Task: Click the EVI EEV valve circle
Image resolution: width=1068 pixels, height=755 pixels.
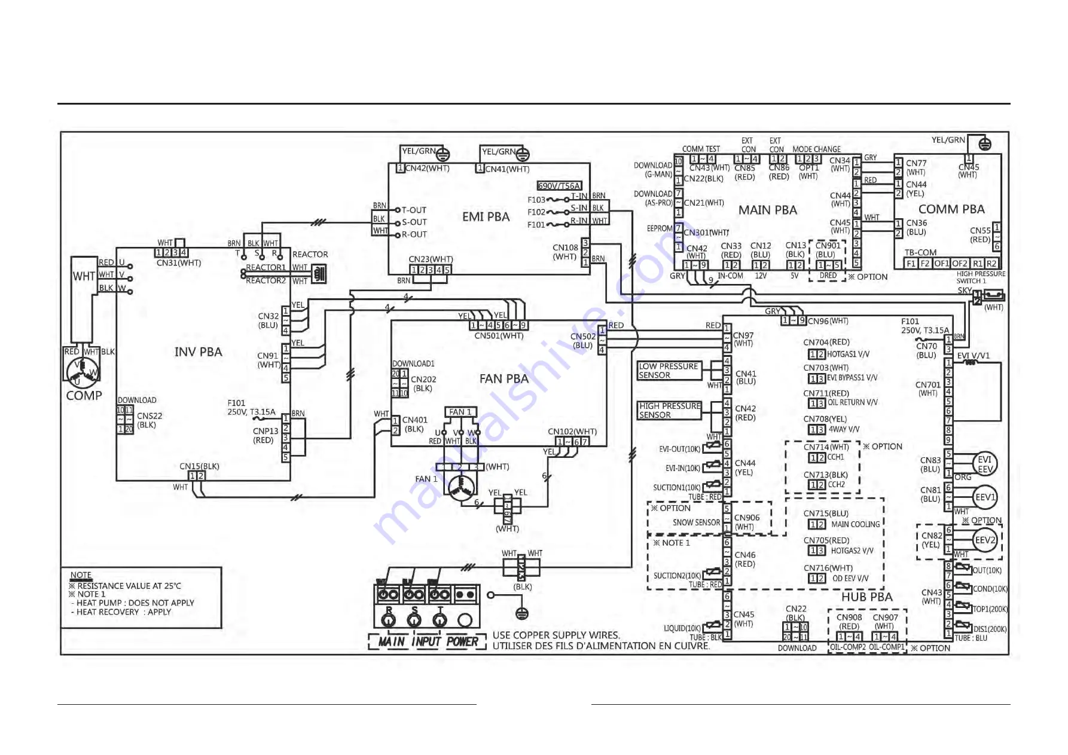Action: coord(985,464)
